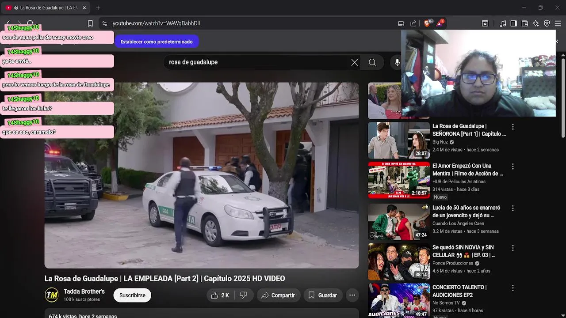The width and height of the screenshot is (566, 318).
Task: Dismiss the default browser prompt with X
Action: (x=557, y=42)
